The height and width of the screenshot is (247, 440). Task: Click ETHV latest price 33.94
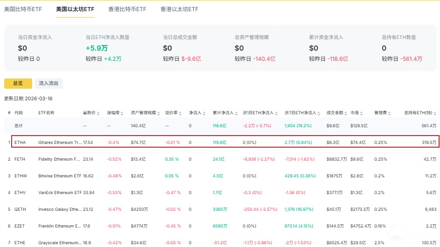click(89, 193)
